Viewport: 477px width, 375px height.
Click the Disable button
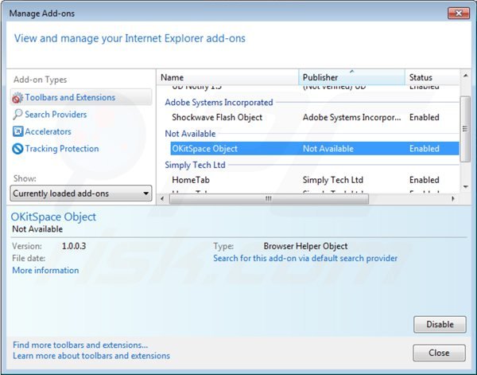440,324
